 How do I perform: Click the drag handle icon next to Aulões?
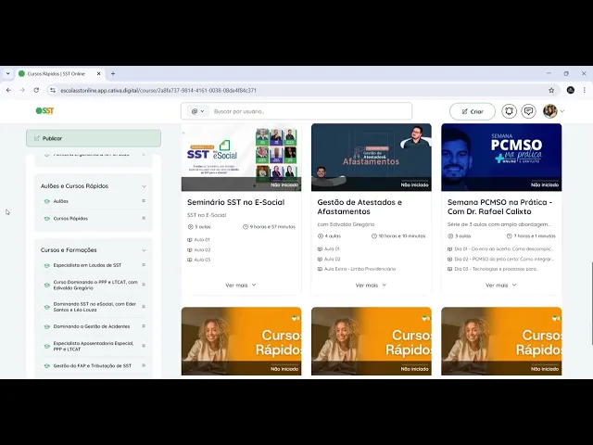[x=144, y=201]
